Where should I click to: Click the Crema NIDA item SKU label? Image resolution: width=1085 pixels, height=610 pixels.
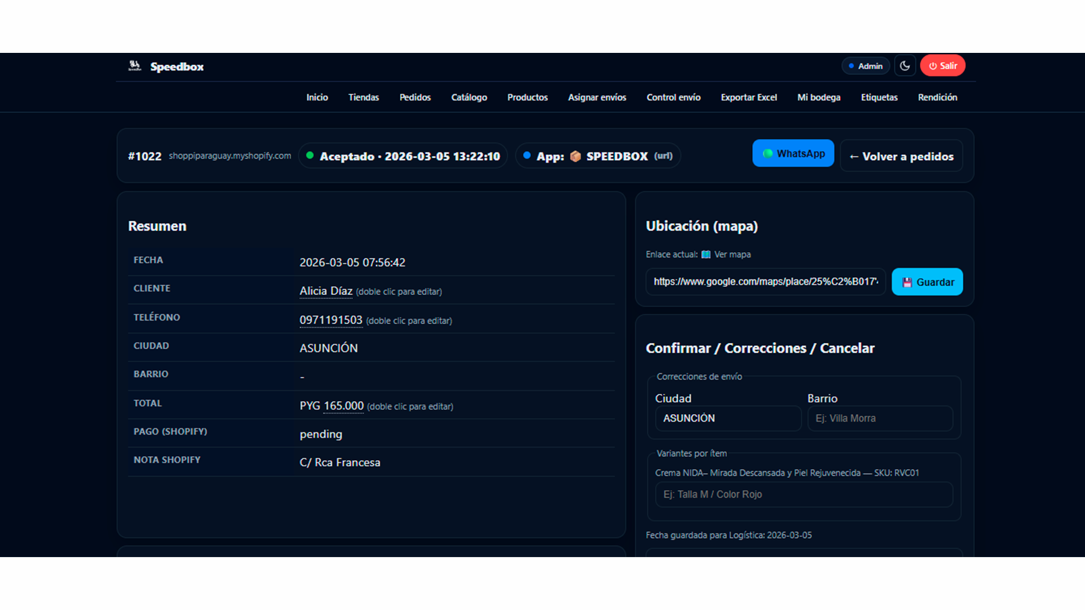pos(787,473)
